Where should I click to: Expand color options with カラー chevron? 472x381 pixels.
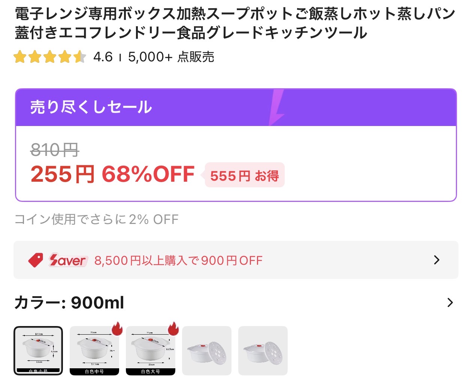tap(450, 302)
